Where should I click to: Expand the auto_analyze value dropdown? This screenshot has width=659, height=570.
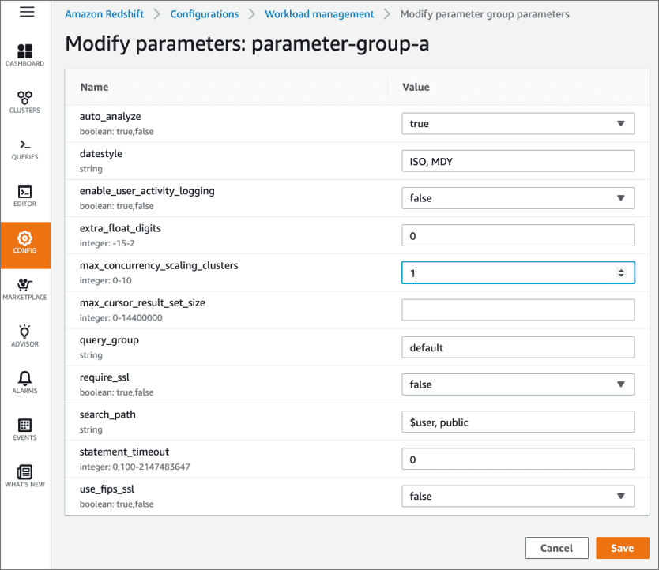pyautogui.click(x=518, y=124)
